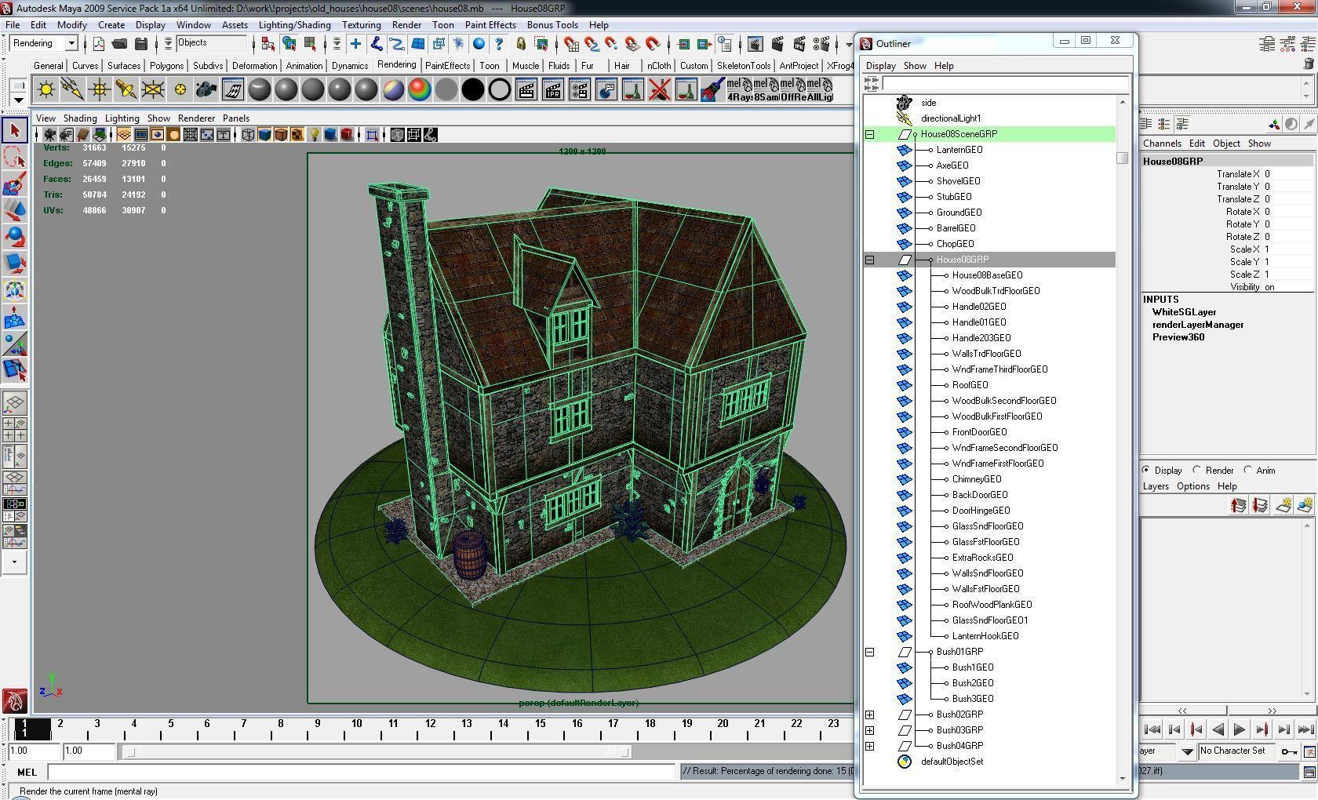The image size is (1318, 800).
Task: Click the clapperboard render shelf icon
Action: pos(526,90)
